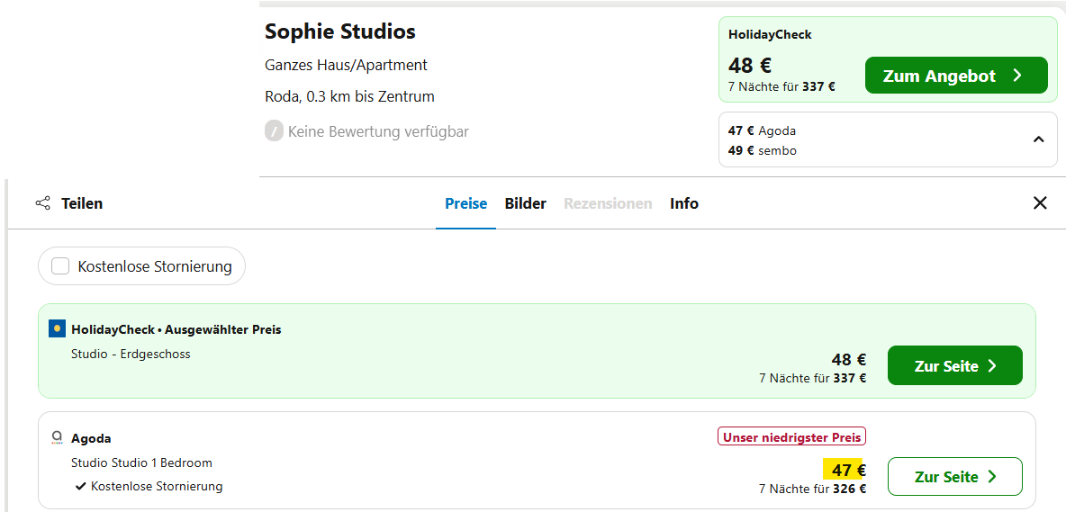The image size is (1066, 512).
Task: Select the Preise tab
Action: pos(465,203)
